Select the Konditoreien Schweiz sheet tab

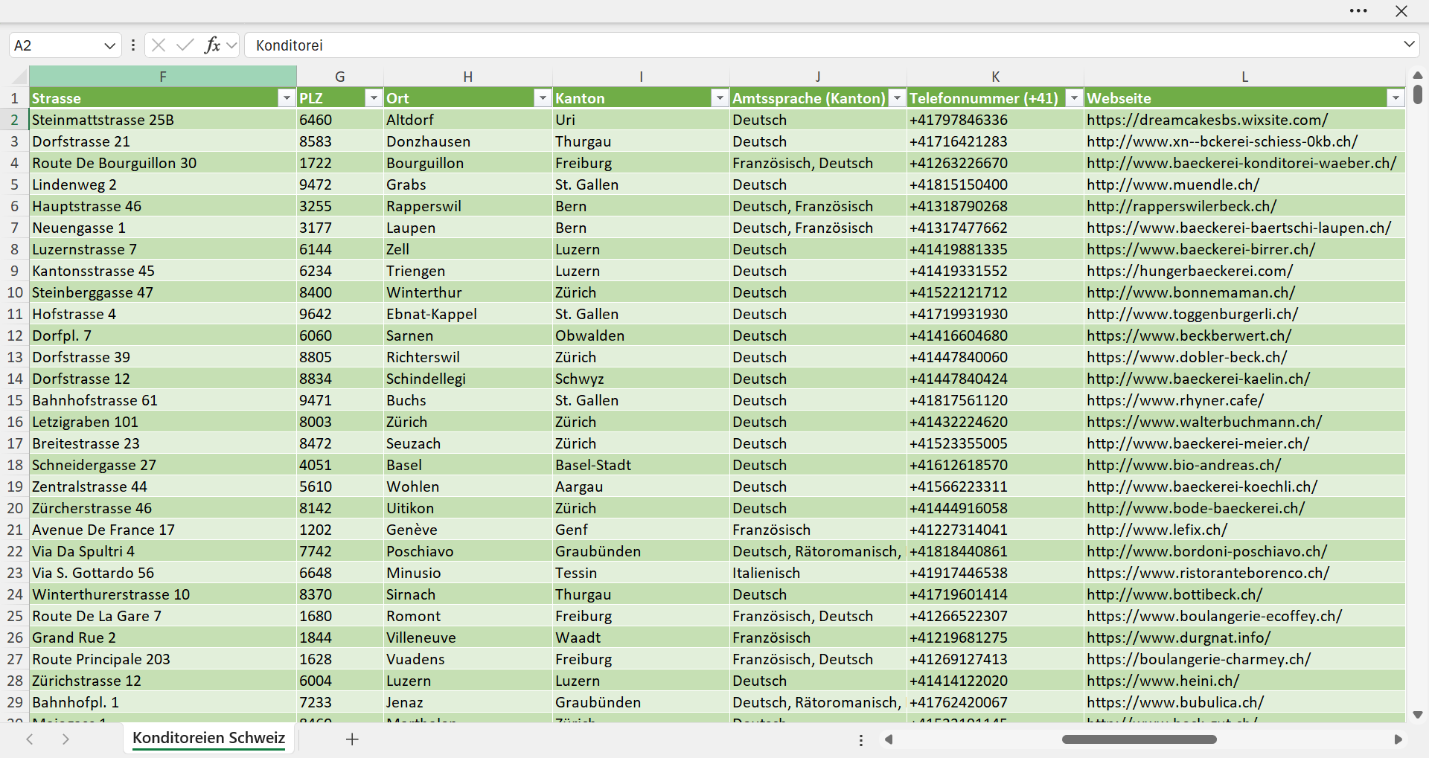pyautogui.click(x=208, y=738)
